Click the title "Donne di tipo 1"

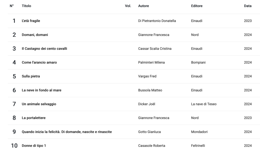tap(34, 146)
